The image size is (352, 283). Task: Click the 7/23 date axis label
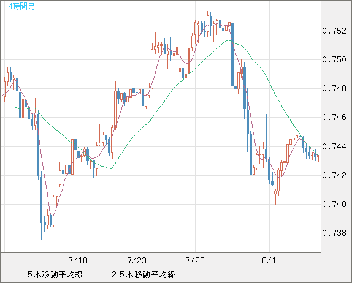[x=137, y=260]
